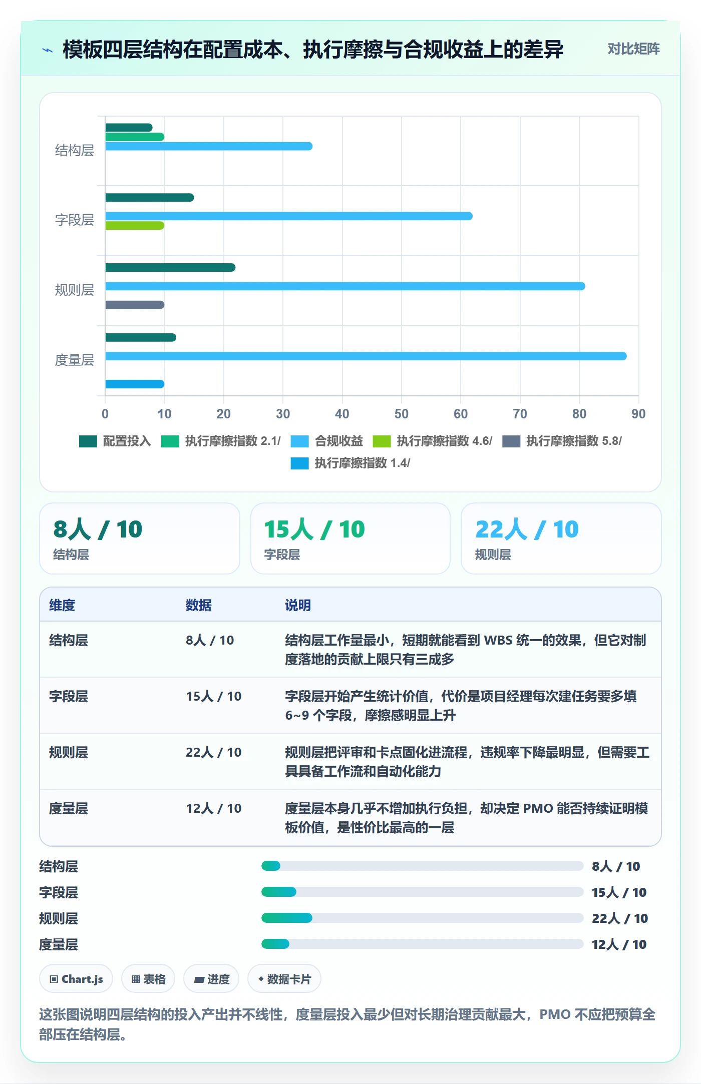
Task: Click the 规则层 配置投入 dark green bar
Action: click(x=170, y=268)
